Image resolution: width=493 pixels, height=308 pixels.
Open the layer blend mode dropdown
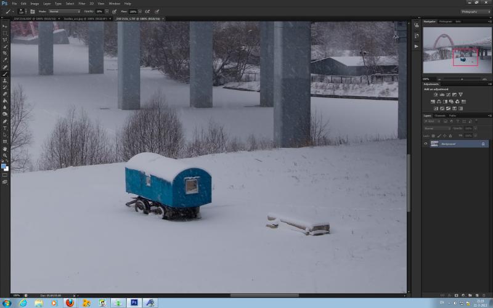[438, 129]
